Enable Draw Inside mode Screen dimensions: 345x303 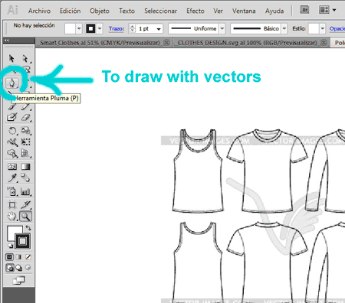point(28,268)
